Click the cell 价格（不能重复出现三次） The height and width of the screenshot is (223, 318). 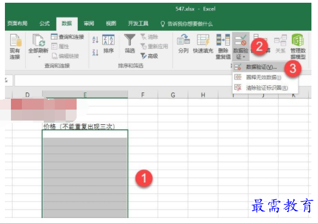pos(85,126)
